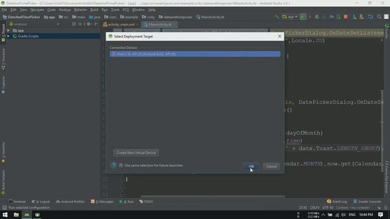Image resolution: width=390 pixels, height=219 pixels.
Task: Open the app run configuration dropdown
Action: [290, 17]
